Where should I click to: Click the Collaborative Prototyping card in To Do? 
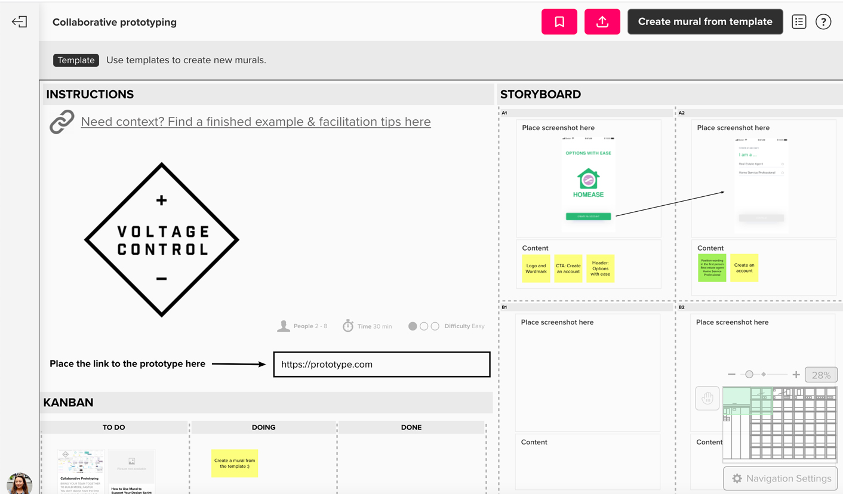tap(81, 472)
